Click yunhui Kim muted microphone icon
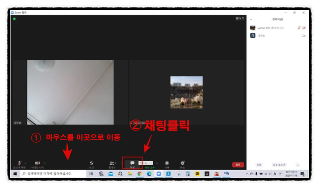Image resolution: width=319 pixels, height=188 pixels. (x=299, y=28)
